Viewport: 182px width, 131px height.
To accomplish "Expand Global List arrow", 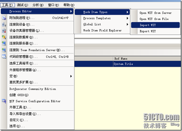I will [127, 24].
